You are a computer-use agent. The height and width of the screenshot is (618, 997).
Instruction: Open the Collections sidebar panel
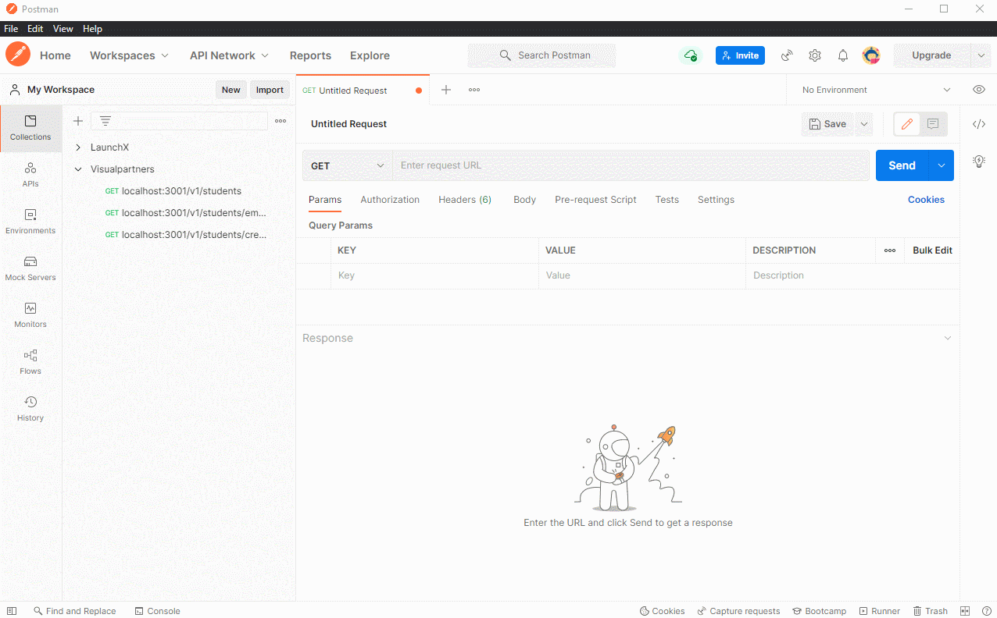click(30, 129)
